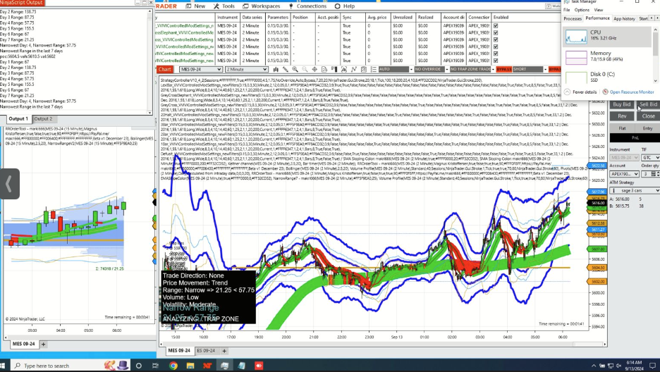Click the Task Manager list scrollbar down arrow
660x372 pixels.
655,81
